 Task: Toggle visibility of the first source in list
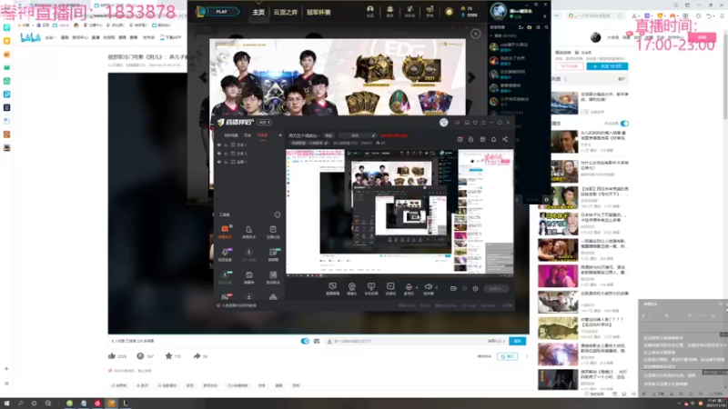[219, 145]
